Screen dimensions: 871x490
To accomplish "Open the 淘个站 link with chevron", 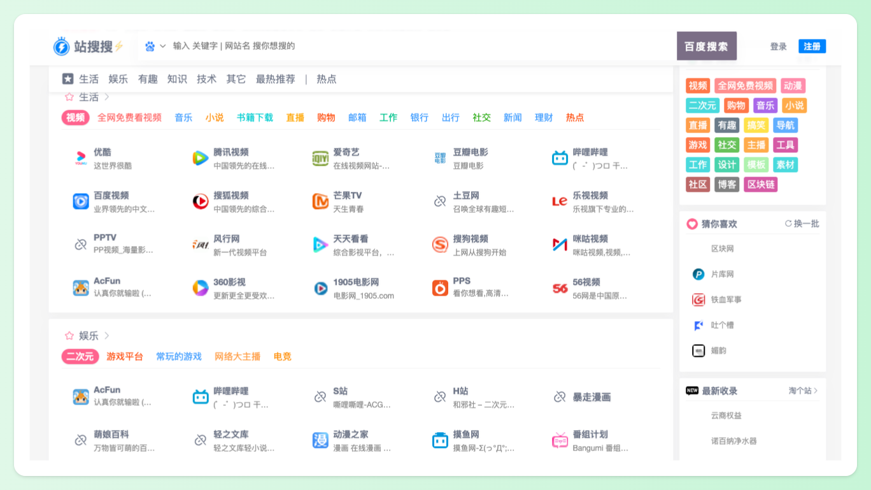I will tap(803, 391).
